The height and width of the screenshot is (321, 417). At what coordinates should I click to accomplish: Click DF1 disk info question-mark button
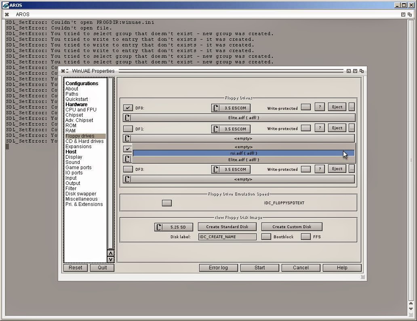pos(320,128)
